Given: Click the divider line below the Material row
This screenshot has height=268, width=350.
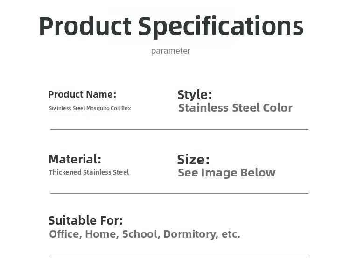Looking at the screenshot, I should pos(179,193).
